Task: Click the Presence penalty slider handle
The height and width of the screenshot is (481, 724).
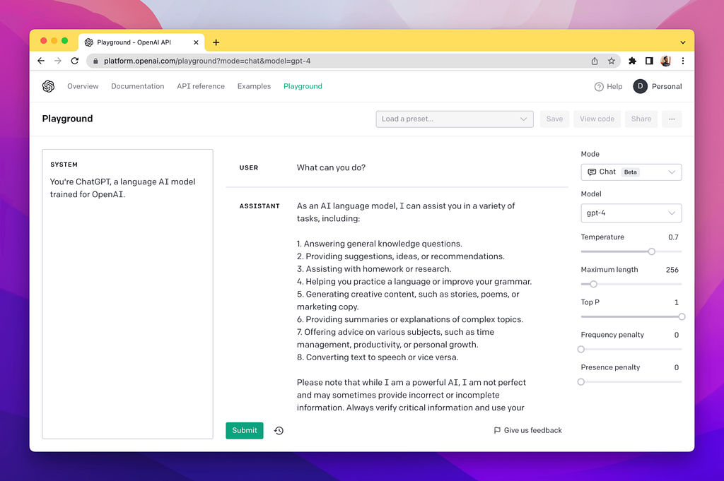Action: click(581, 382)
